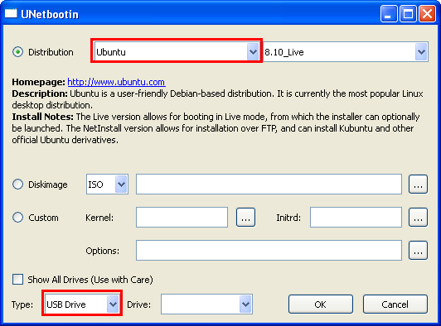The image size is (441, 326).
Task: Open the ISO diskimage type dropdown
Action: tap(107, 185)
